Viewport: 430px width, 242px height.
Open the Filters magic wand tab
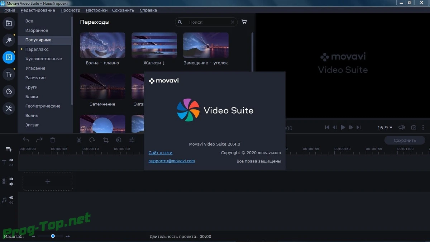pos(9,40)
